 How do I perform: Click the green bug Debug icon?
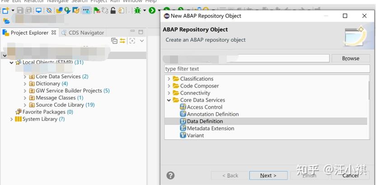click(x=137, y=10)
